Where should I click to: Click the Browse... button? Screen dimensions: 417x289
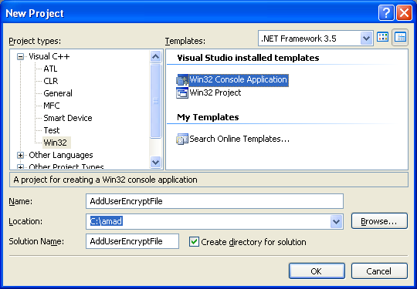[379, 221]
